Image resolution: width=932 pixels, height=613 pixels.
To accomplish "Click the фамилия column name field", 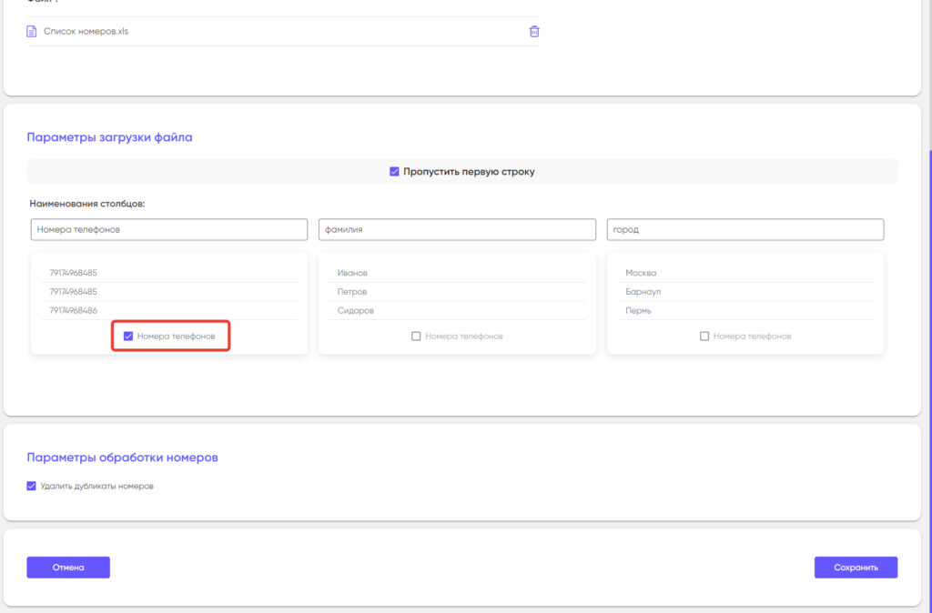I will coord(457,230).
